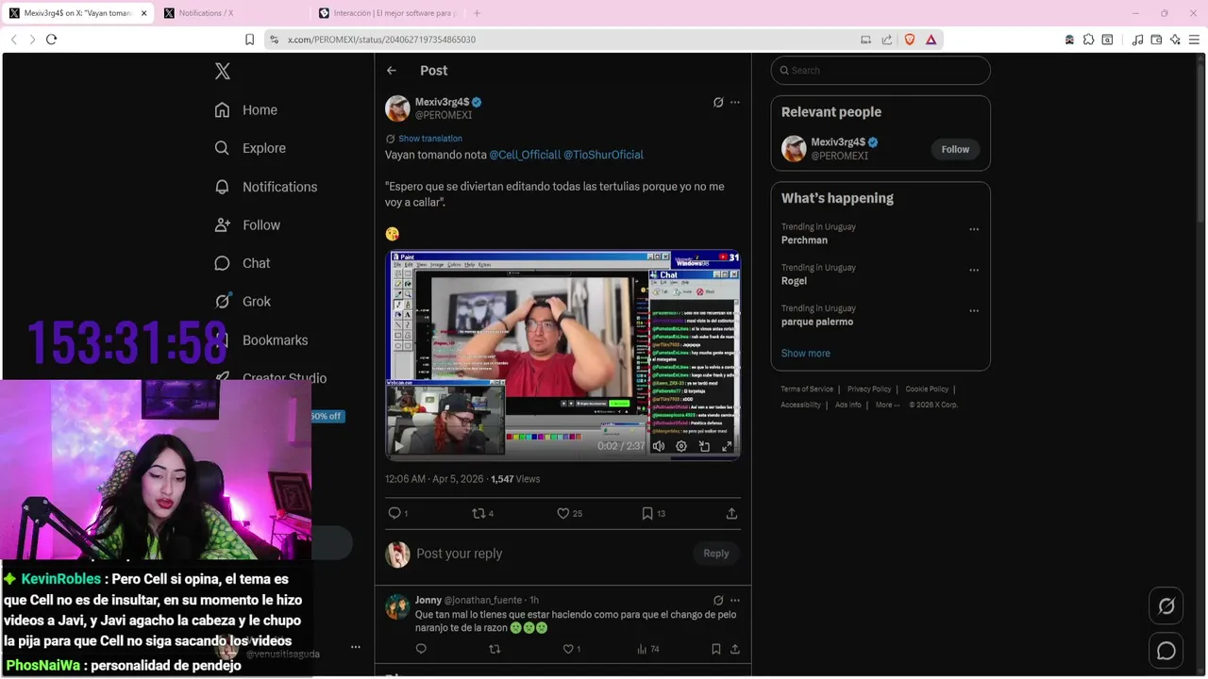
Task: Reload the page
Action: coord(51,40)
